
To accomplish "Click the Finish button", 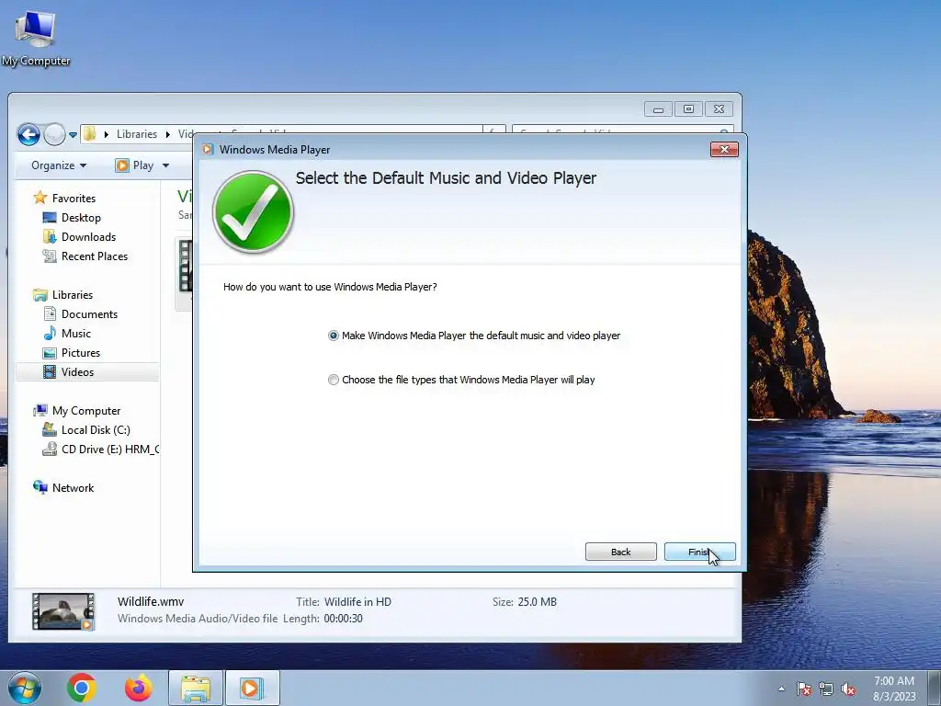I will [699, 552].
